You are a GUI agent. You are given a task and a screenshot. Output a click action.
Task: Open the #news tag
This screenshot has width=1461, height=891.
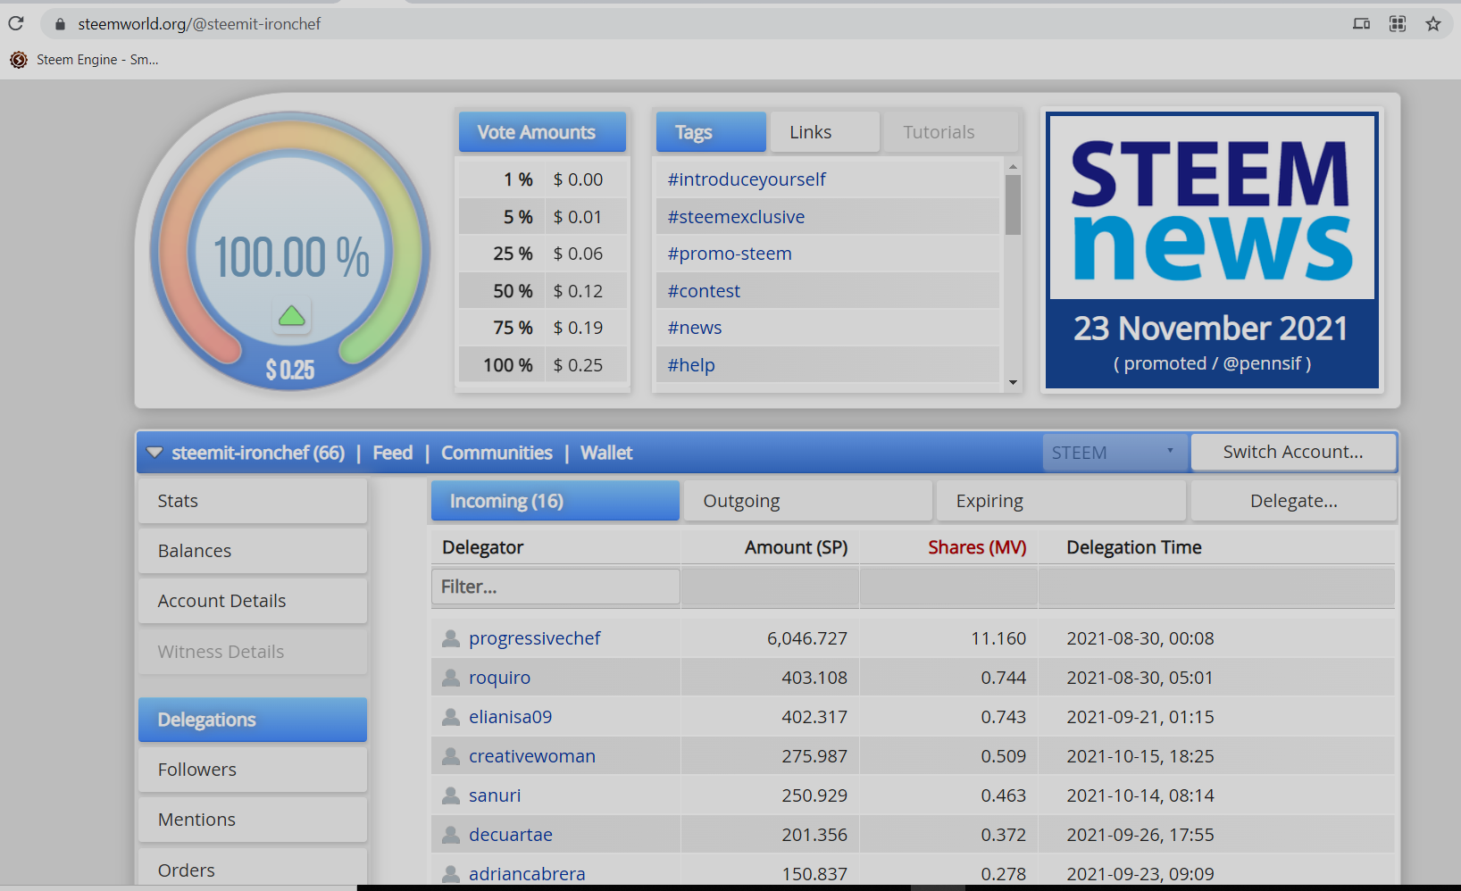click(x=695, y=328)
